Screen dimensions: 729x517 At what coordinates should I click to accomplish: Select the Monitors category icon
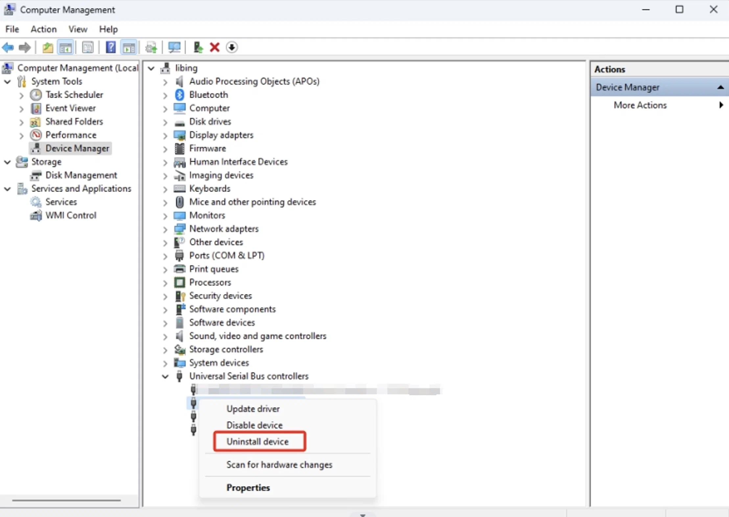click(x=179, y=215)
